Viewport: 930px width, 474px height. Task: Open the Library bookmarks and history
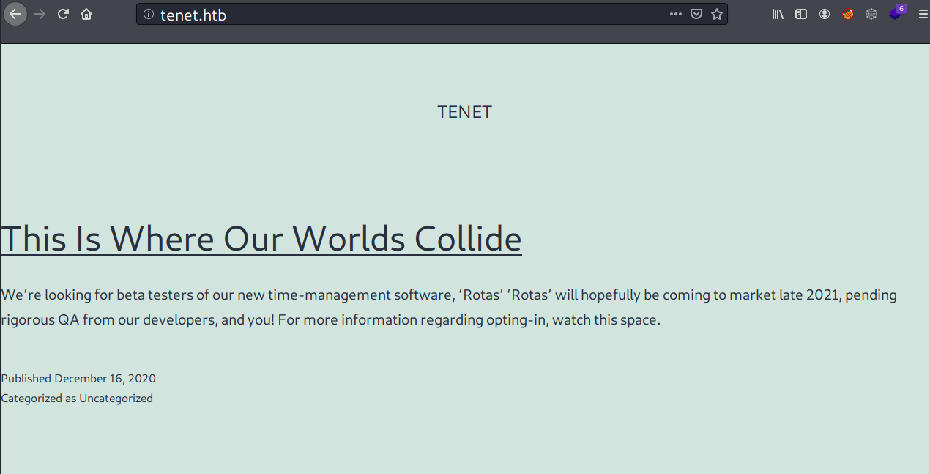pos(778,14)
